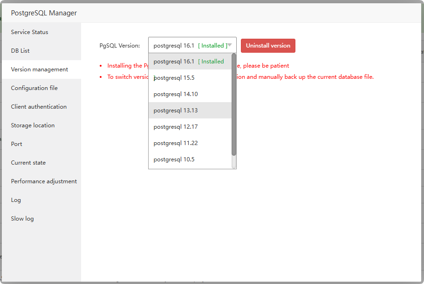The height and width of the screenshot is (284, 424).
Task: Open the Storage location section
Action: [41, 125]
